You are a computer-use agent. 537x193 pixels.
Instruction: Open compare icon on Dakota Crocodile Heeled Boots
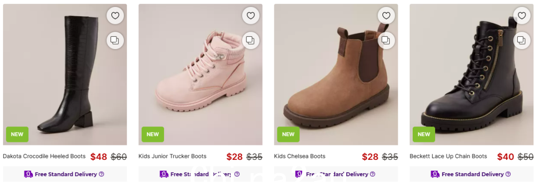tap(115, 41)
